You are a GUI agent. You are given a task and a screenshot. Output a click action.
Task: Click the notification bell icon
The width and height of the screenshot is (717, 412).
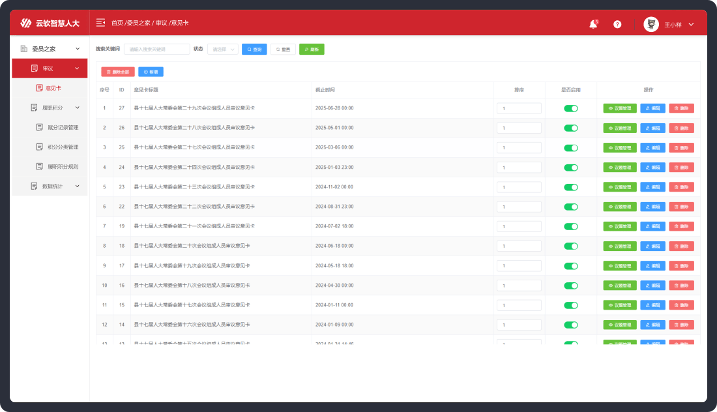593,24
